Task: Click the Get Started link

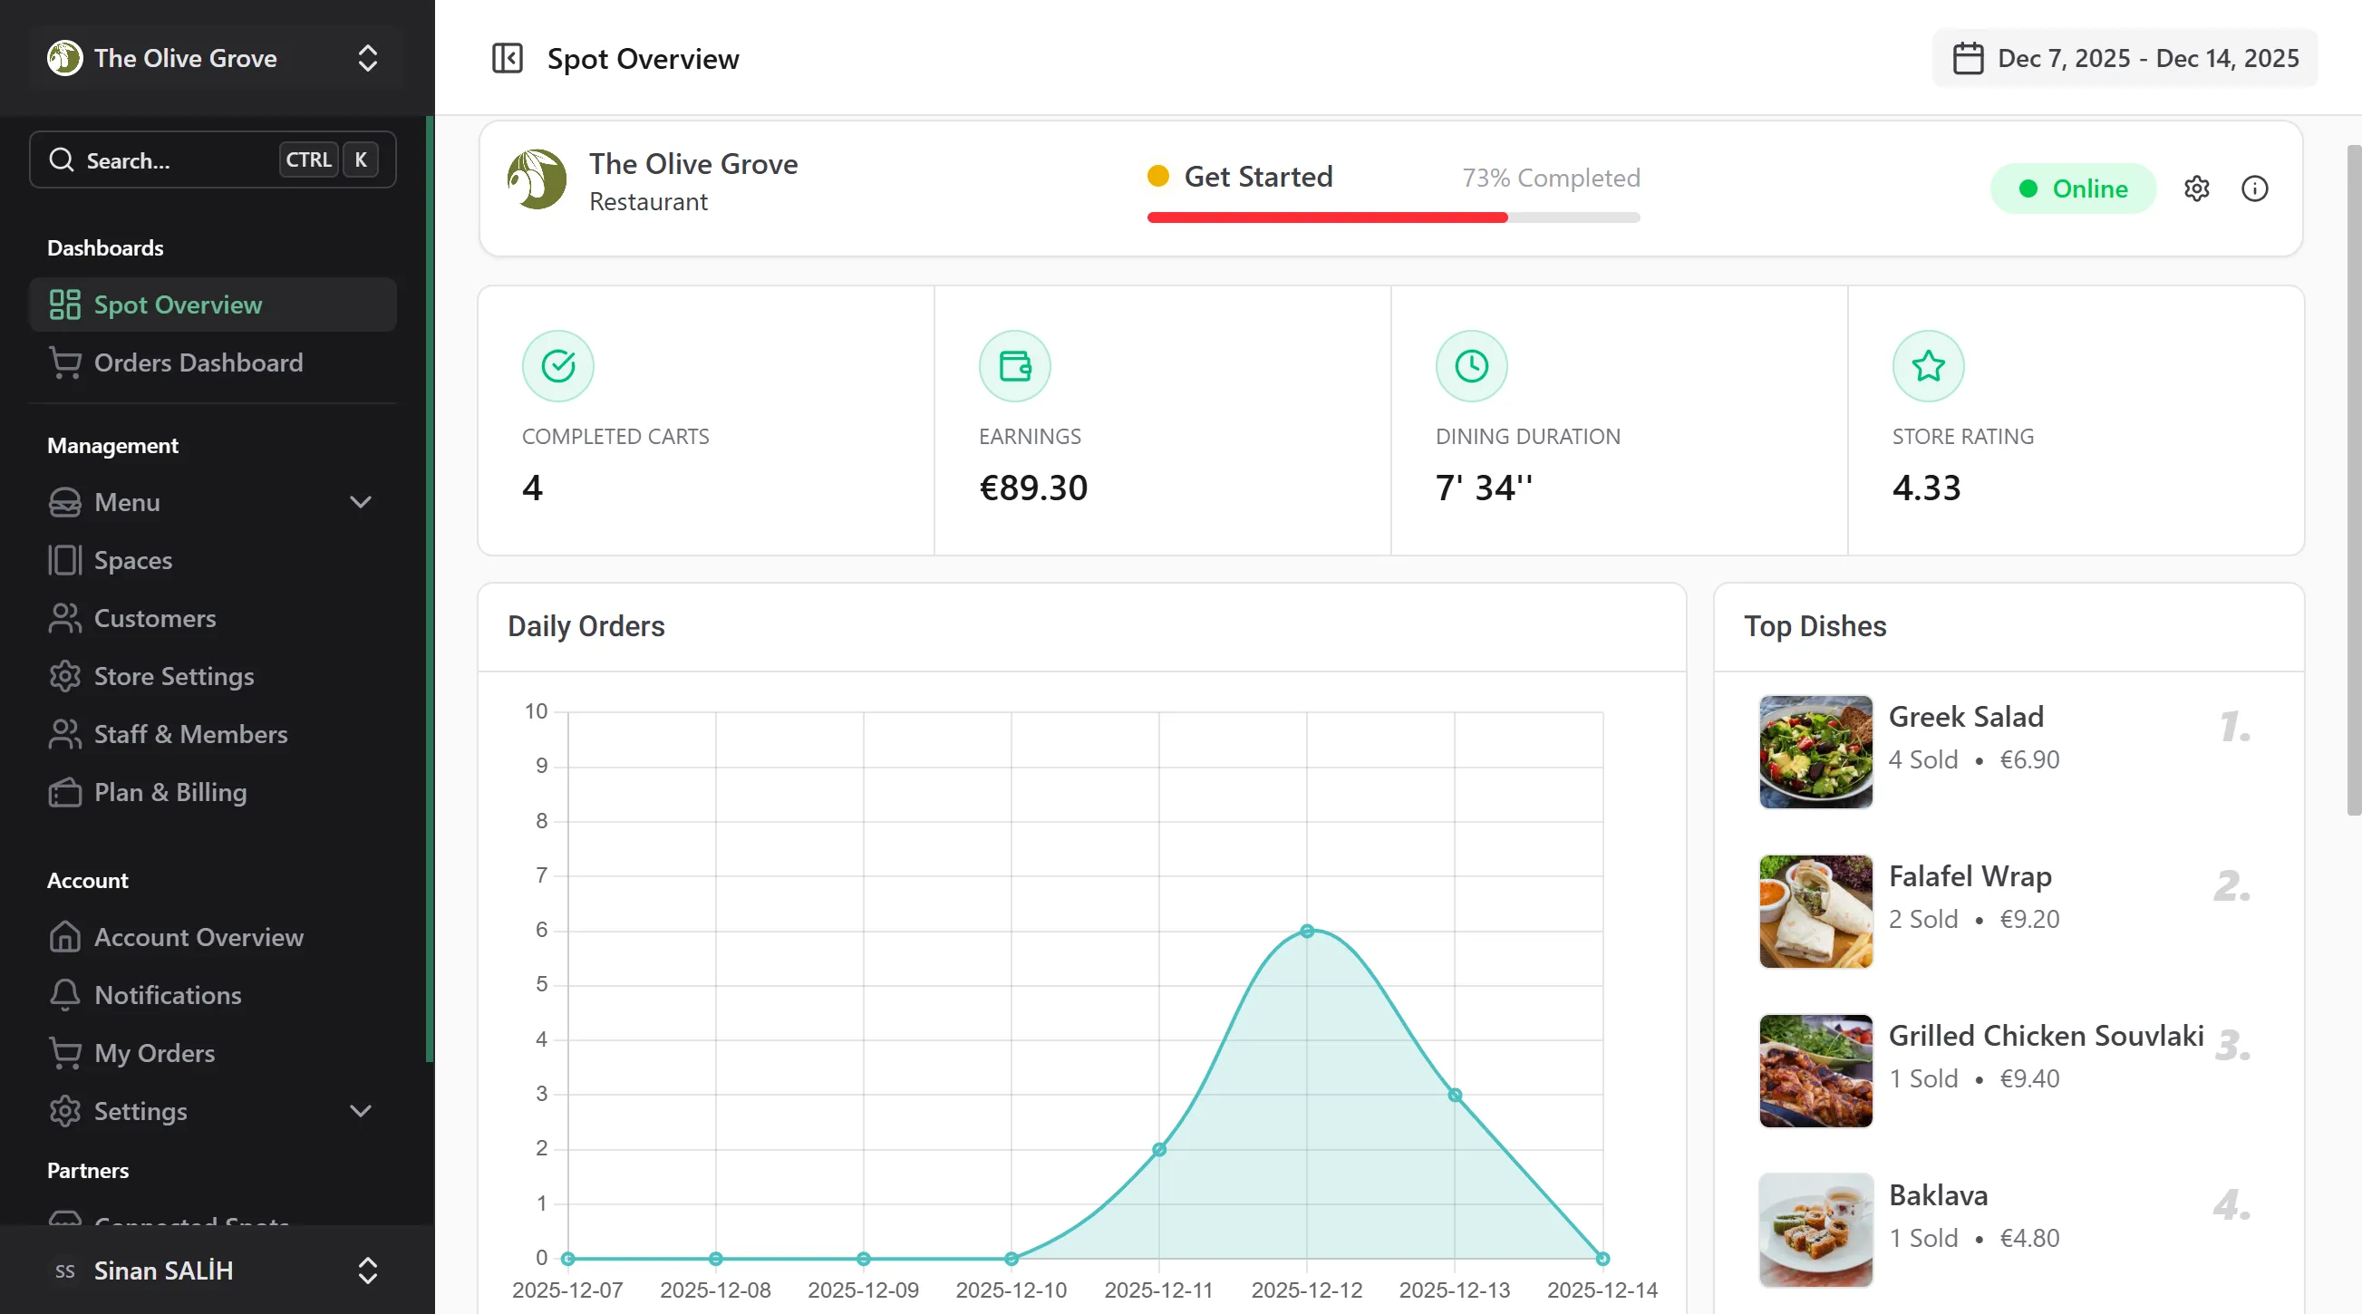Action: click(x=1258, y=177)
